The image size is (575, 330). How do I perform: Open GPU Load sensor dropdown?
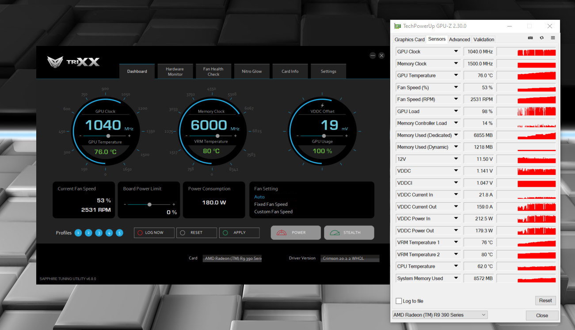(x=456, y=111)
